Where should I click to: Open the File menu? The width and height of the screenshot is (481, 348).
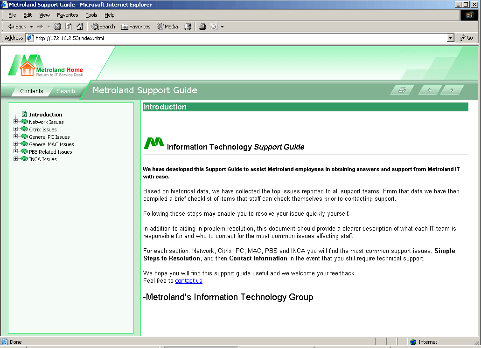(x=12, y=15)
